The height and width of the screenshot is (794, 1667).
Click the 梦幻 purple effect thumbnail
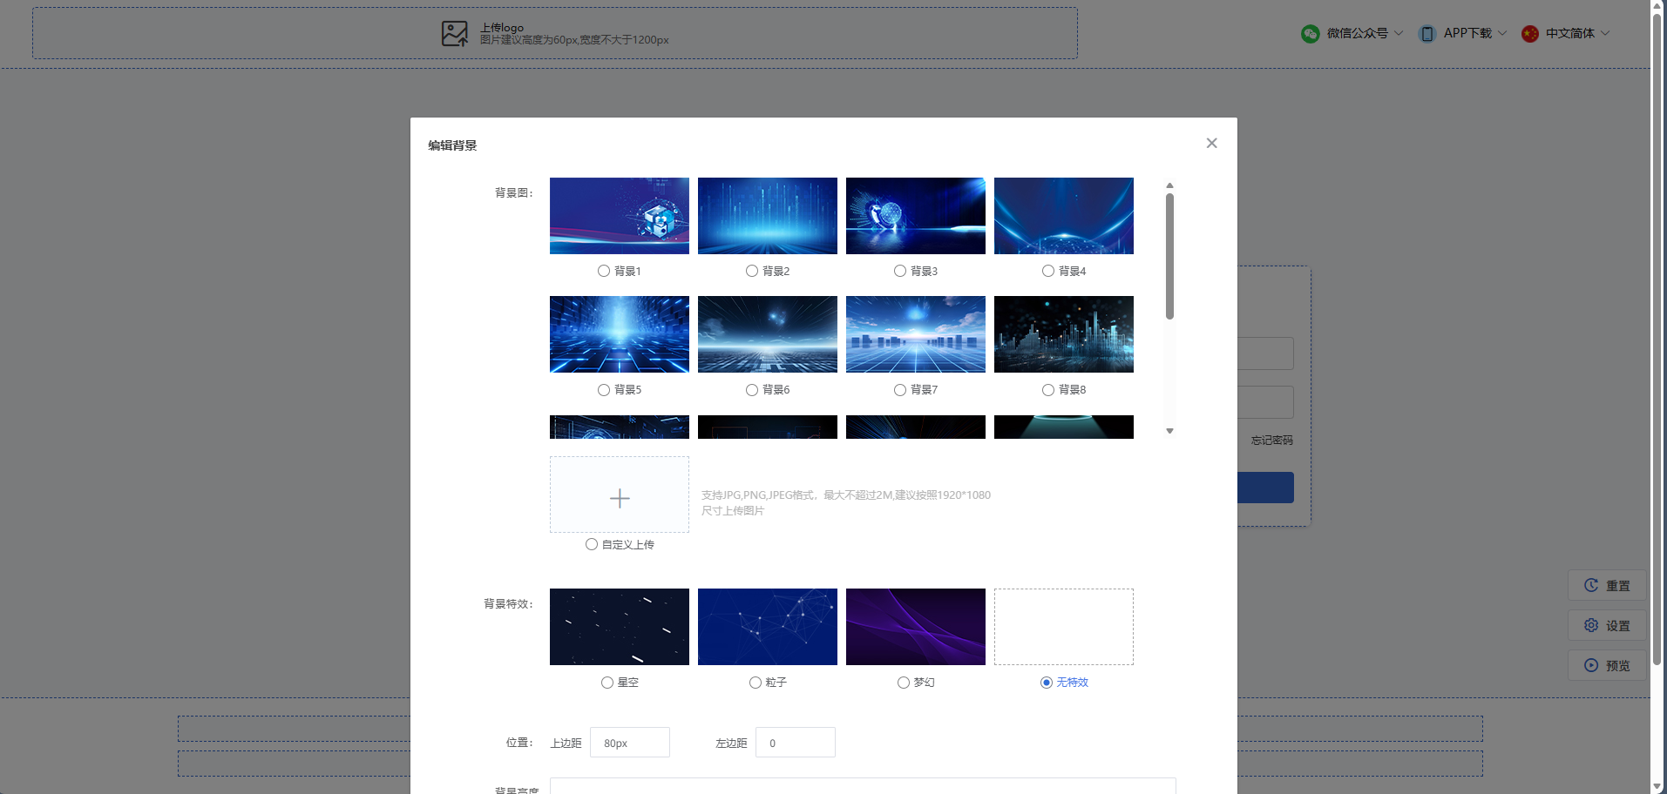(x=916, y=627)
